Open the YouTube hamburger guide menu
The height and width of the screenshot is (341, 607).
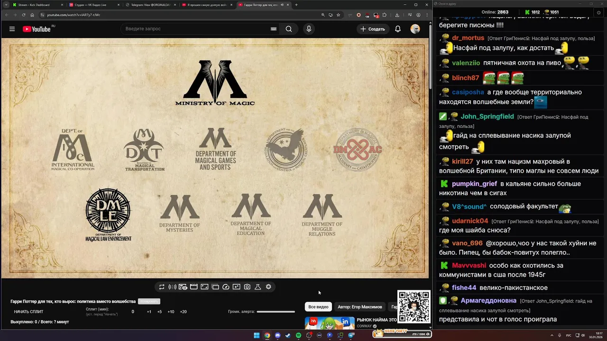tap(12, 29)
